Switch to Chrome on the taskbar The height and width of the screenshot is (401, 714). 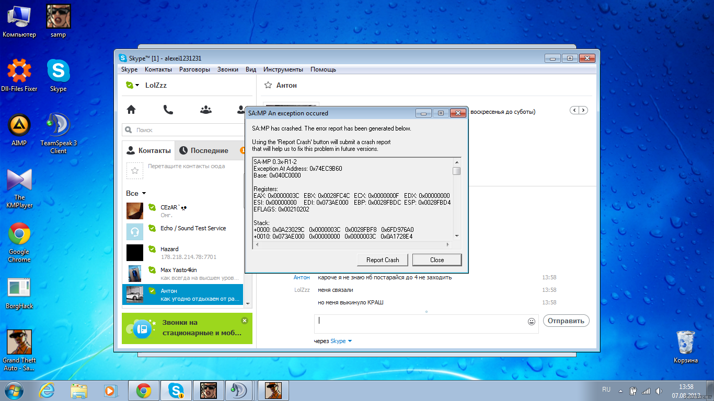(x=144, y=390)
